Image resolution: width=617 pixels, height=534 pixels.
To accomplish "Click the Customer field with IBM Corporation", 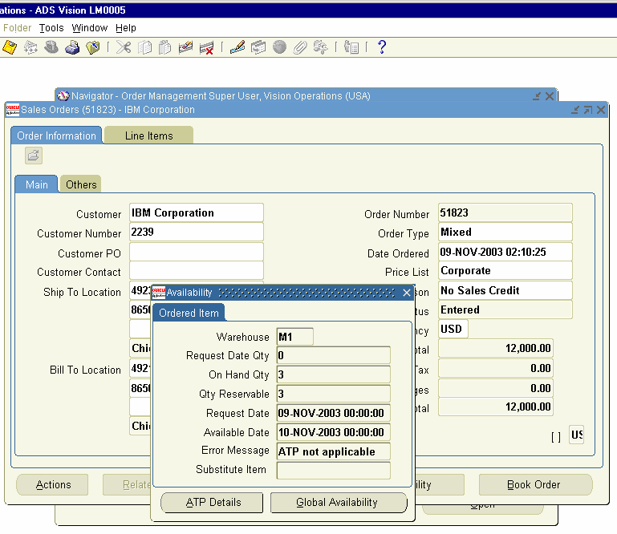I will 197,212.
